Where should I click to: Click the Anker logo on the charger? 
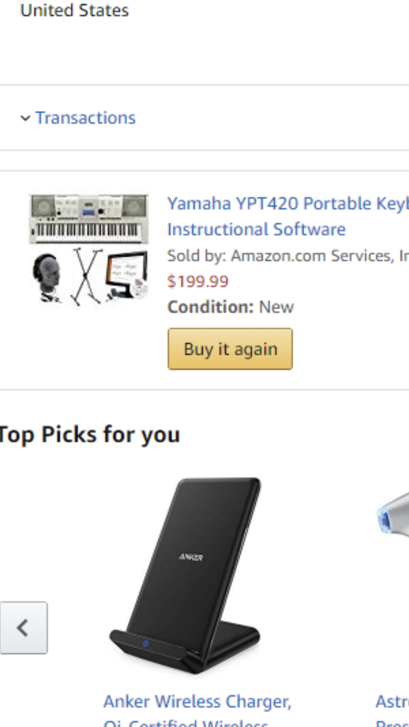[191, 557]
